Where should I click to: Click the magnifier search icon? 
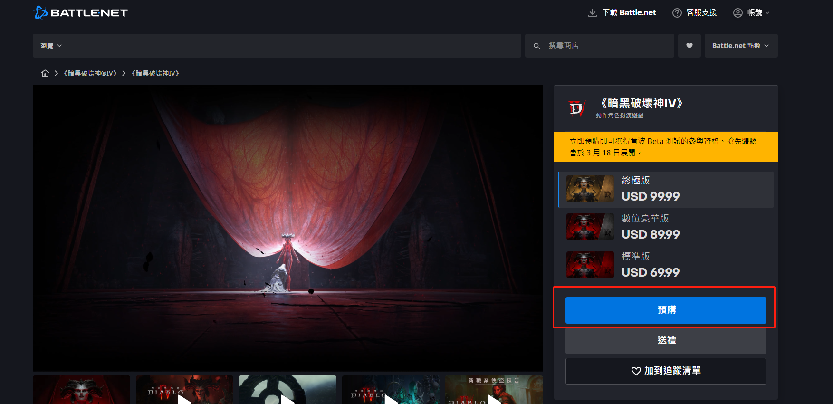[536, 46]
